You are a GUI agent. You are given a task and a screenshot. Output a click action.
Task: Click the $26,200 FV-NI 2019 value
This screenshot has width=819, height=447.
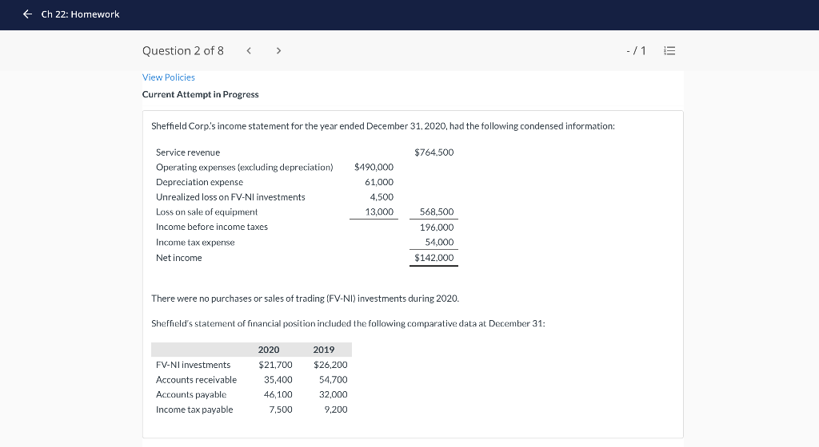[x=330, y=365]
